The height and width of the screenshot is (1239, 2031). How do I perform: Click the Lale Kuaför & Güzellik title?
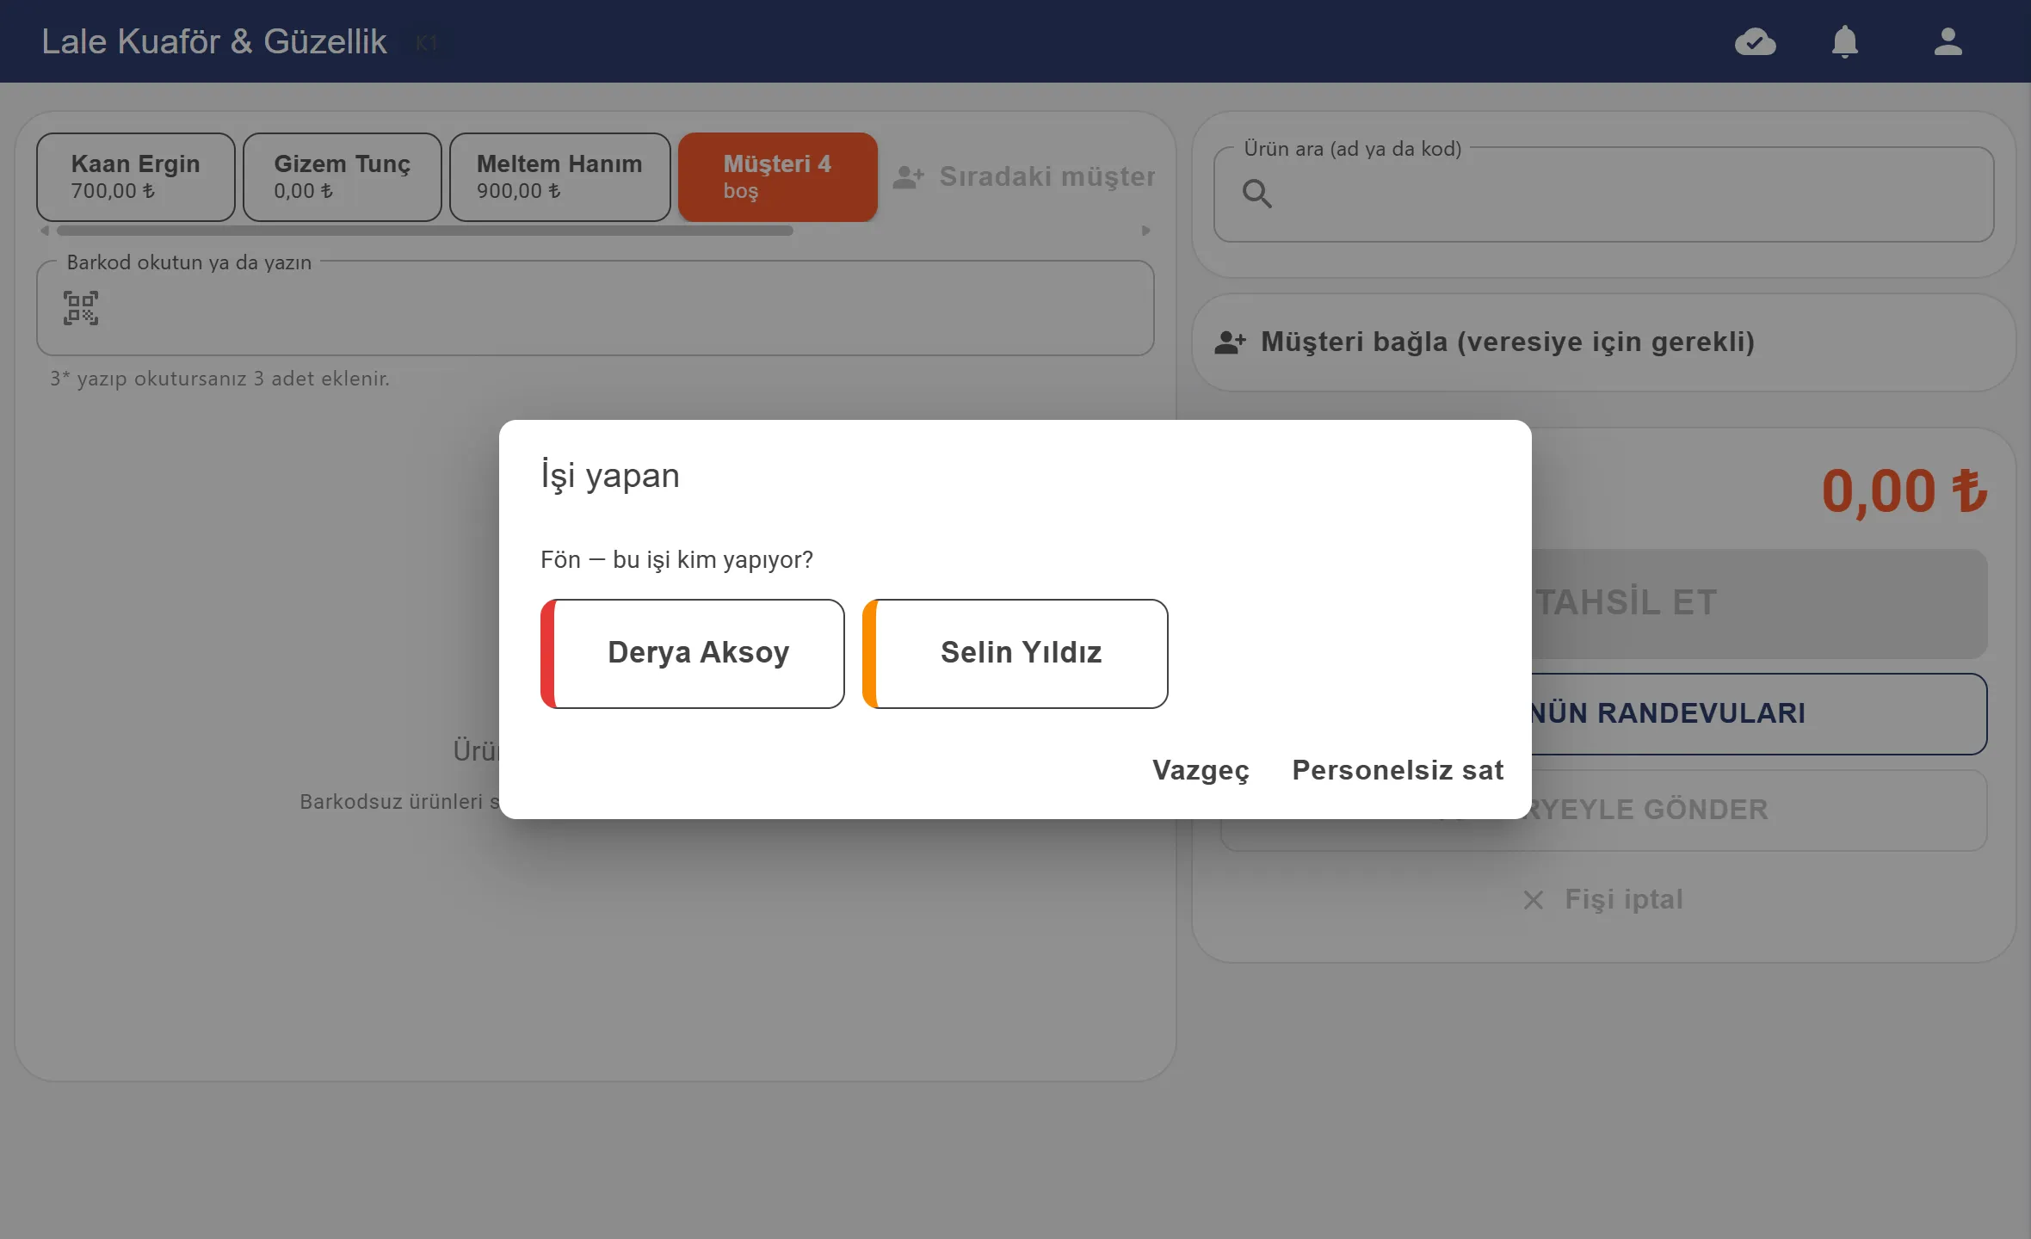(214, 41)
